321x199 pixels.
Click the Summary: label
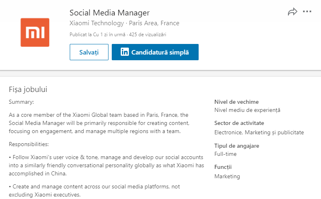pyautogui.click(x=21, y=102)
